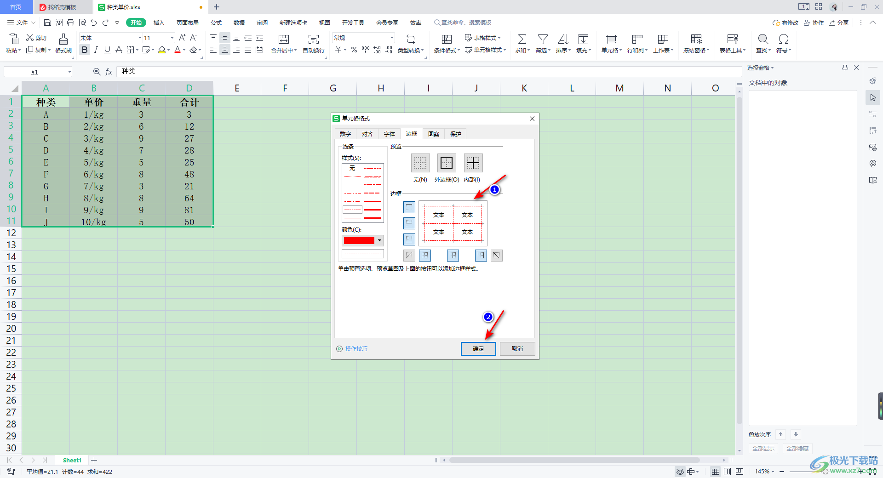Click the font color red A swatch
This screenshot has height=478, width=883.
coord(178,50)
